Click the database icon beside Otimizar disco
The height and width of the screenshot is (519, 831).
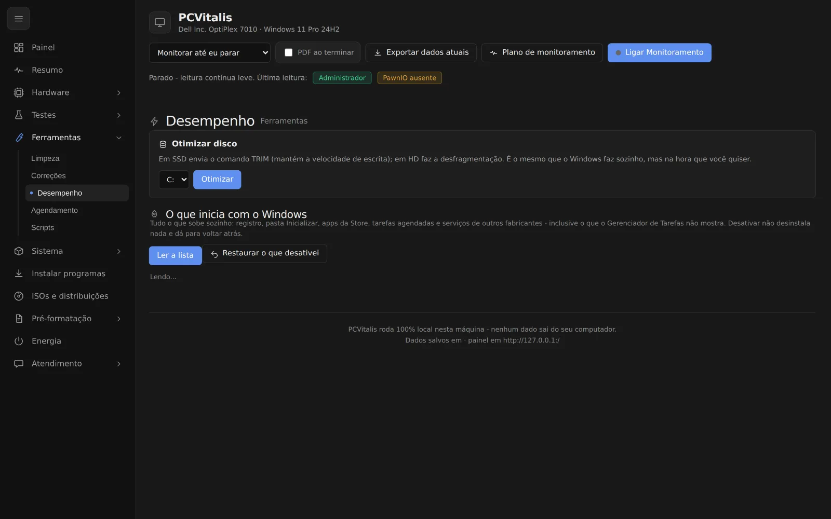click(163, 144)
